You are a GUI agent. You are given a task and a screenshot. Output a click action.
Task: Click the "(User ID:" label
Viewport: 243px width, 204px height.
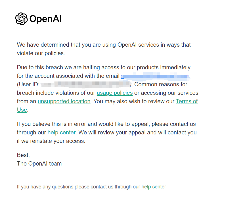point(28,84)
